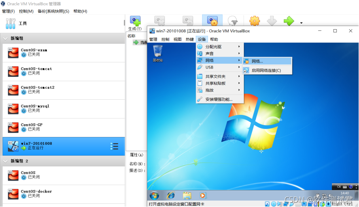
Task: Open Windows Explorer folder on Win7 taskbar
Action: click(x=187, y=196)
